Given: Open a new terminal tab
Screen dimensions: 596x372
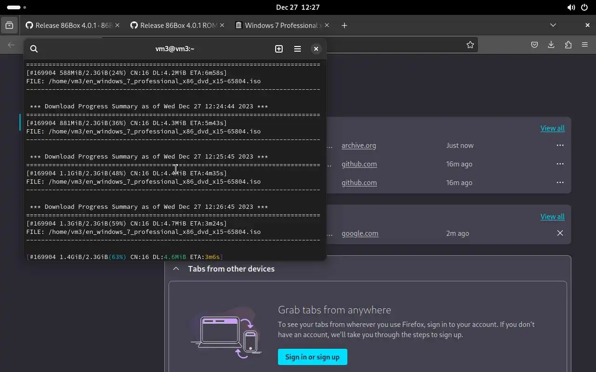Looking at the screenshot, I should 279,49.
